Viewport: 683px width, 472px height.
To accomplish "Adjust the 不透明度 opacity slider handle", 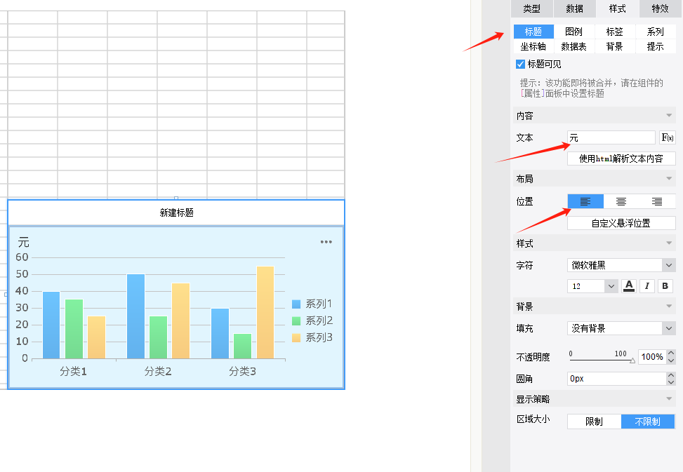I will click(632, 360).
